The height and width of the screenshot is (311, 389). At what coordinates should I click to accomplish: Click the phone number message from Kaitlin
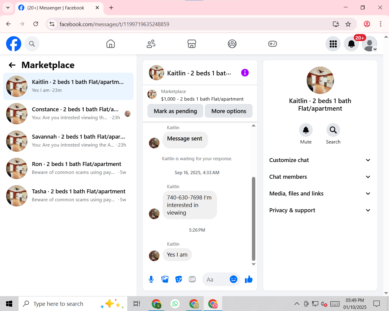[190, 205]
